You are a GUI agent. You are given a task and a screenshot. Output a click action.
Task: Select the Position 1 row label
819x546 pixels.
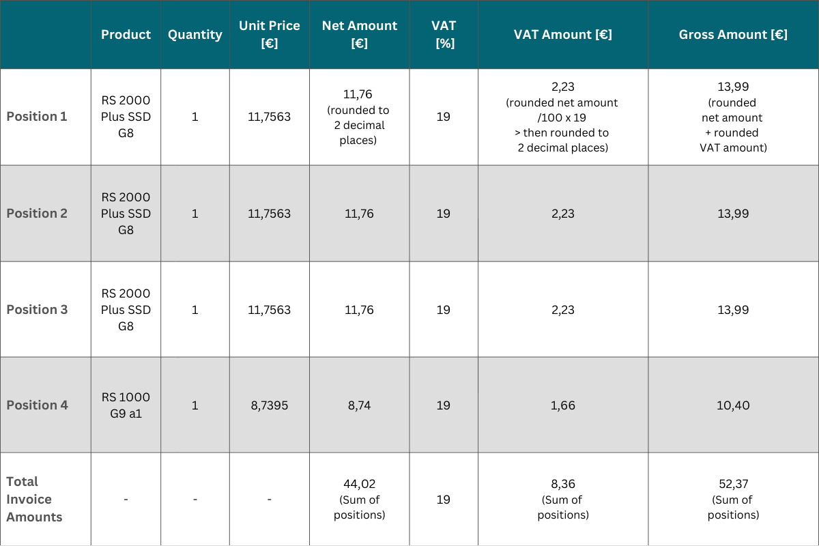click(37, 117)
